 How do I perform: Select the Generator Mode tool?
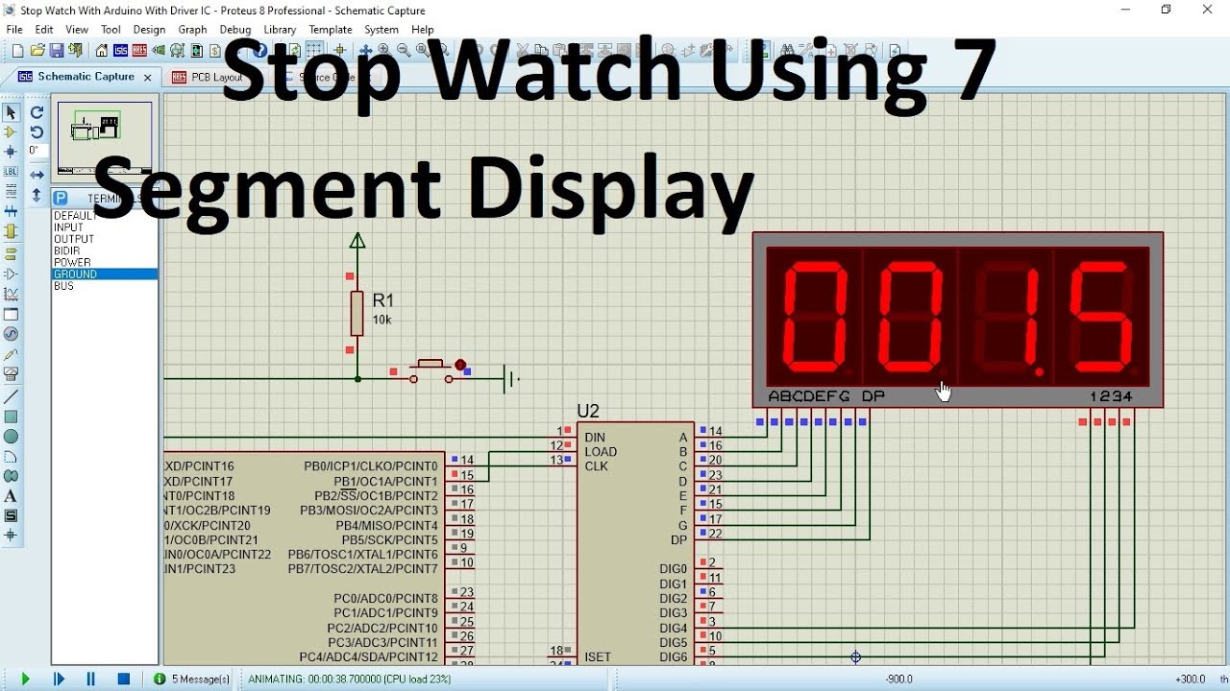11,335
